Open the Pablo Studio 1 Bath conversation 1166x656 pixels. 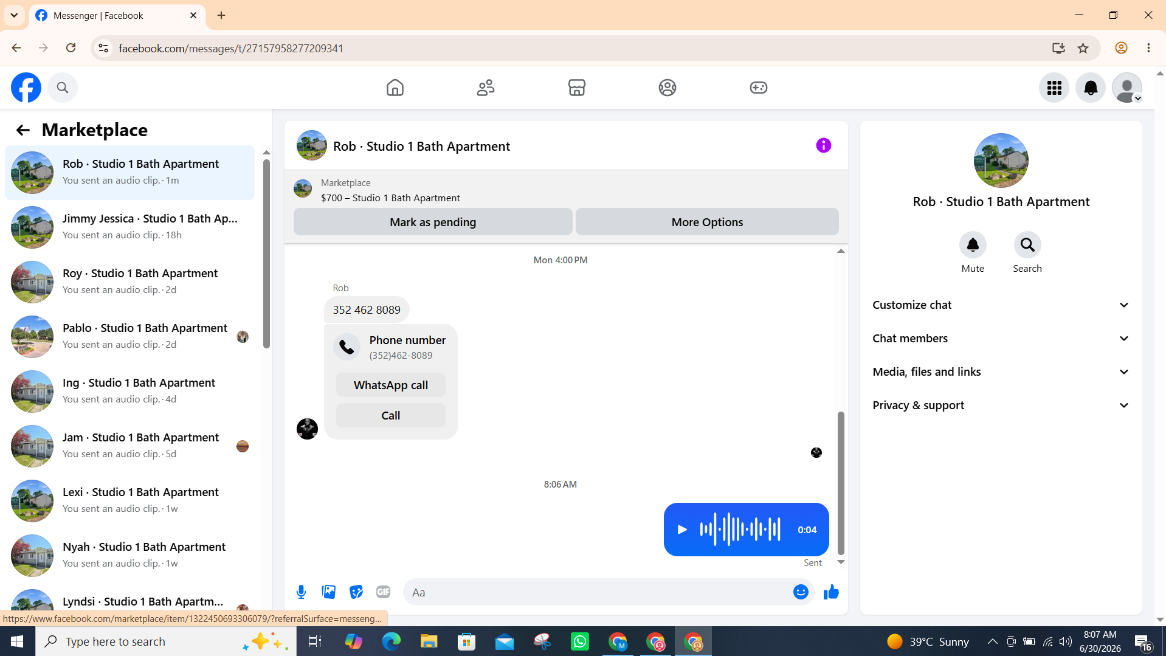[129, 337]
